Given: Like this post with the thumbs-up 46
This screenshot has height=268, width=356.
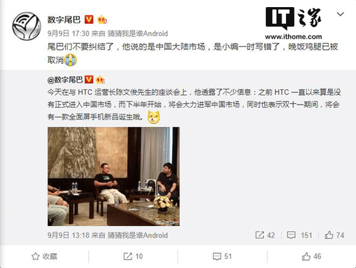Looking at the screenshot, I should click(311, 256).
